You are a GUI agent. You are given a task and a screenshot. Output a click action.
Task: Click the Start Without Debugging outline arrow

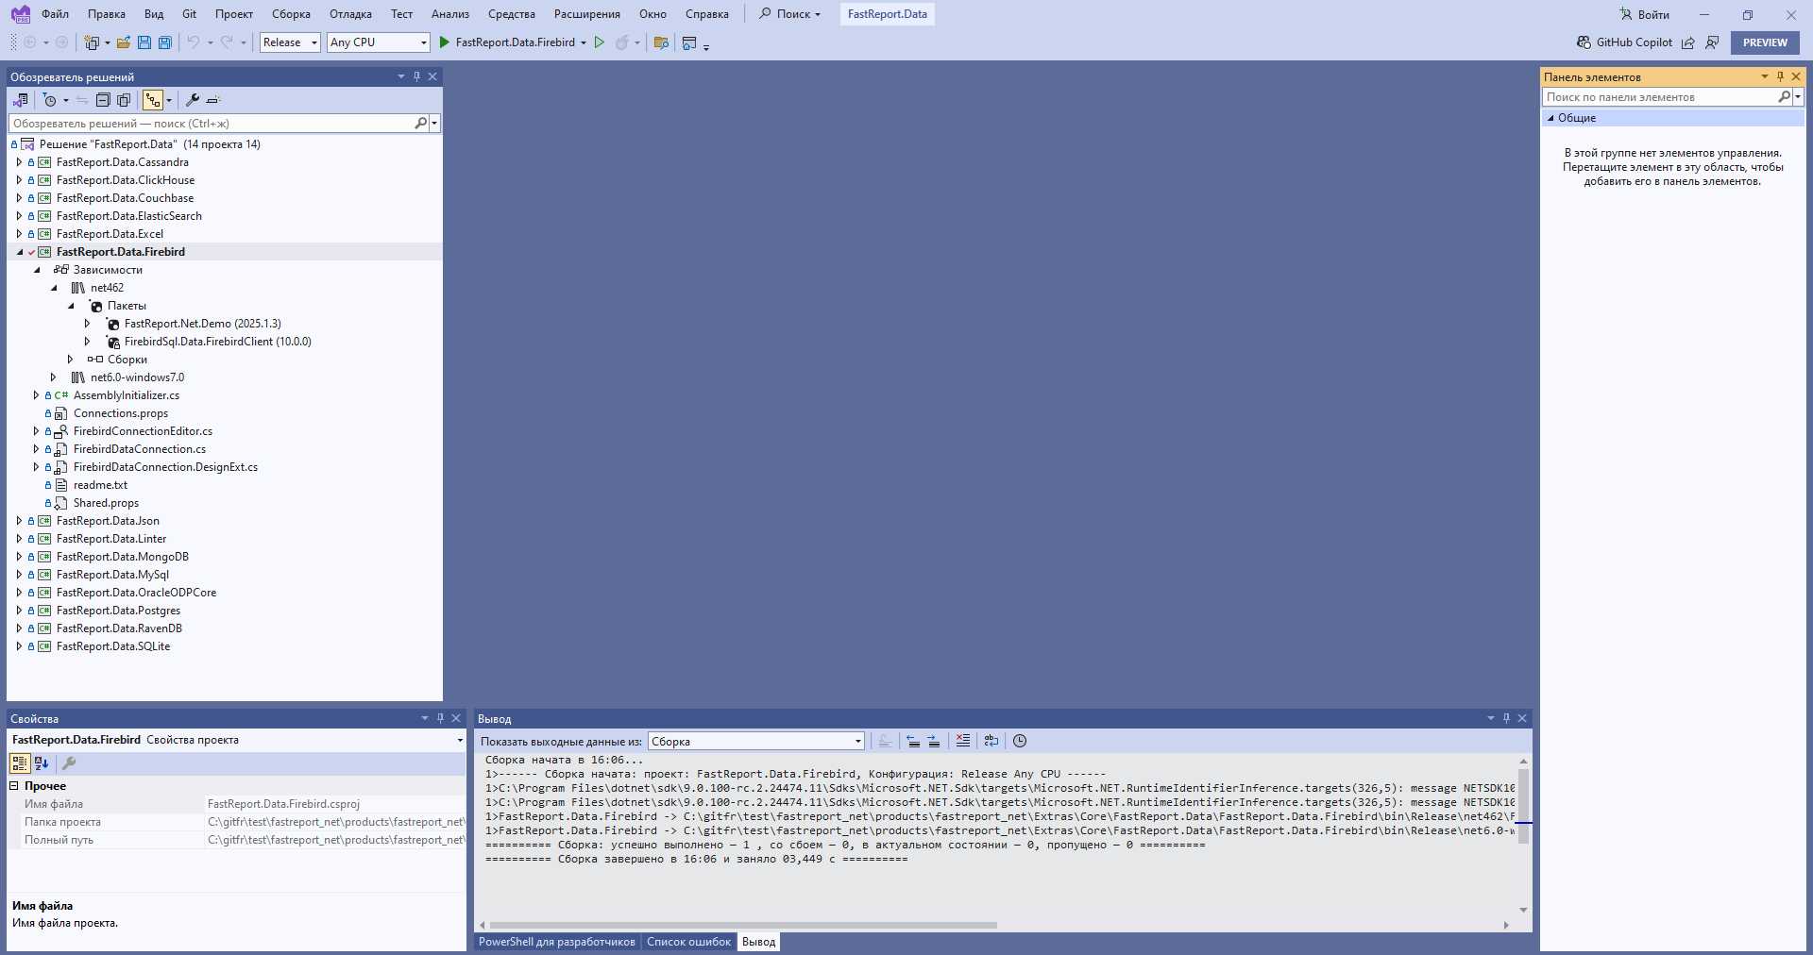(599, 42)
